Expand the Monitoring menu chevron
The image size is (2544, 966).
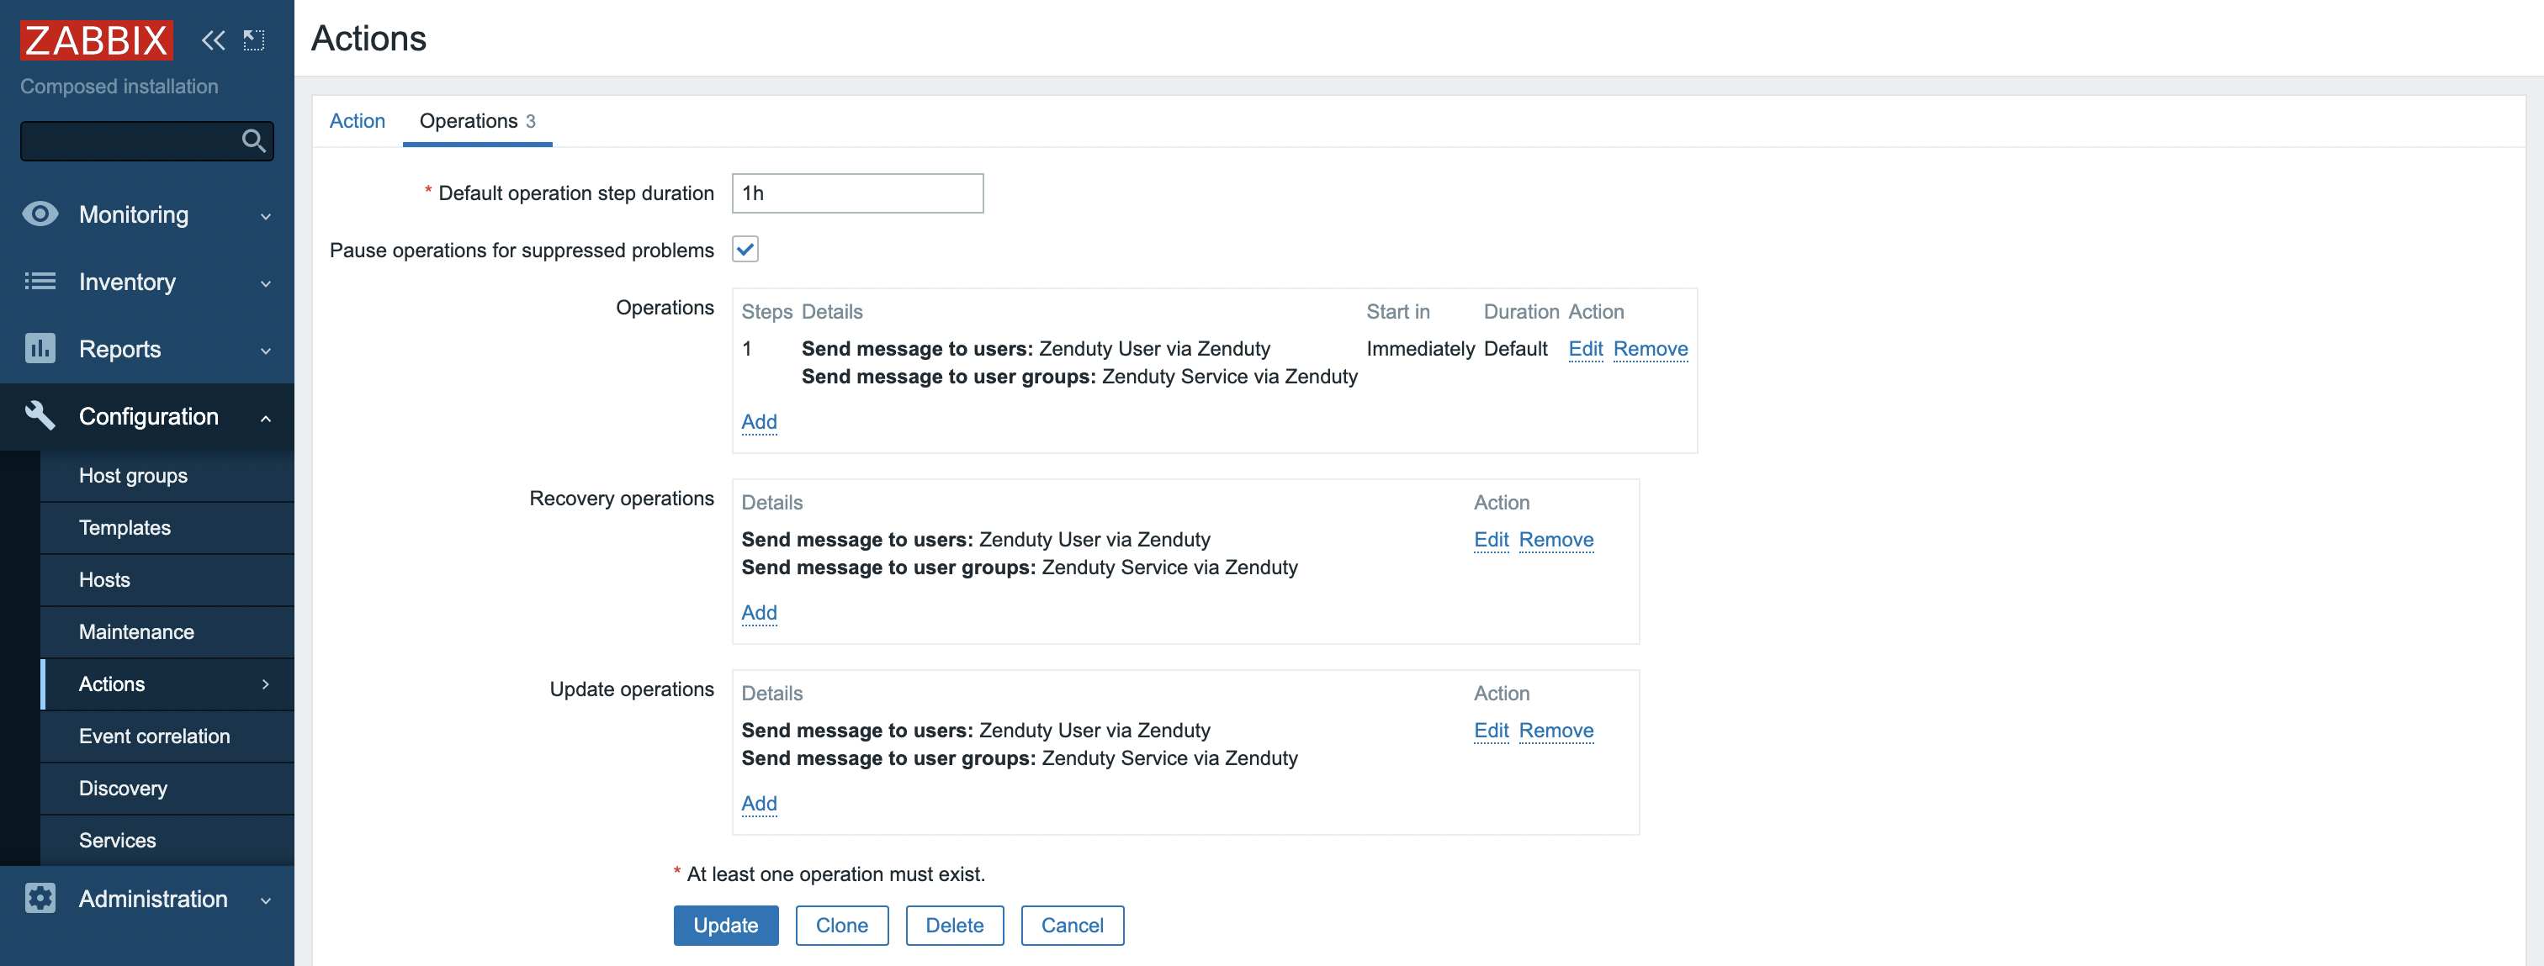266,216
